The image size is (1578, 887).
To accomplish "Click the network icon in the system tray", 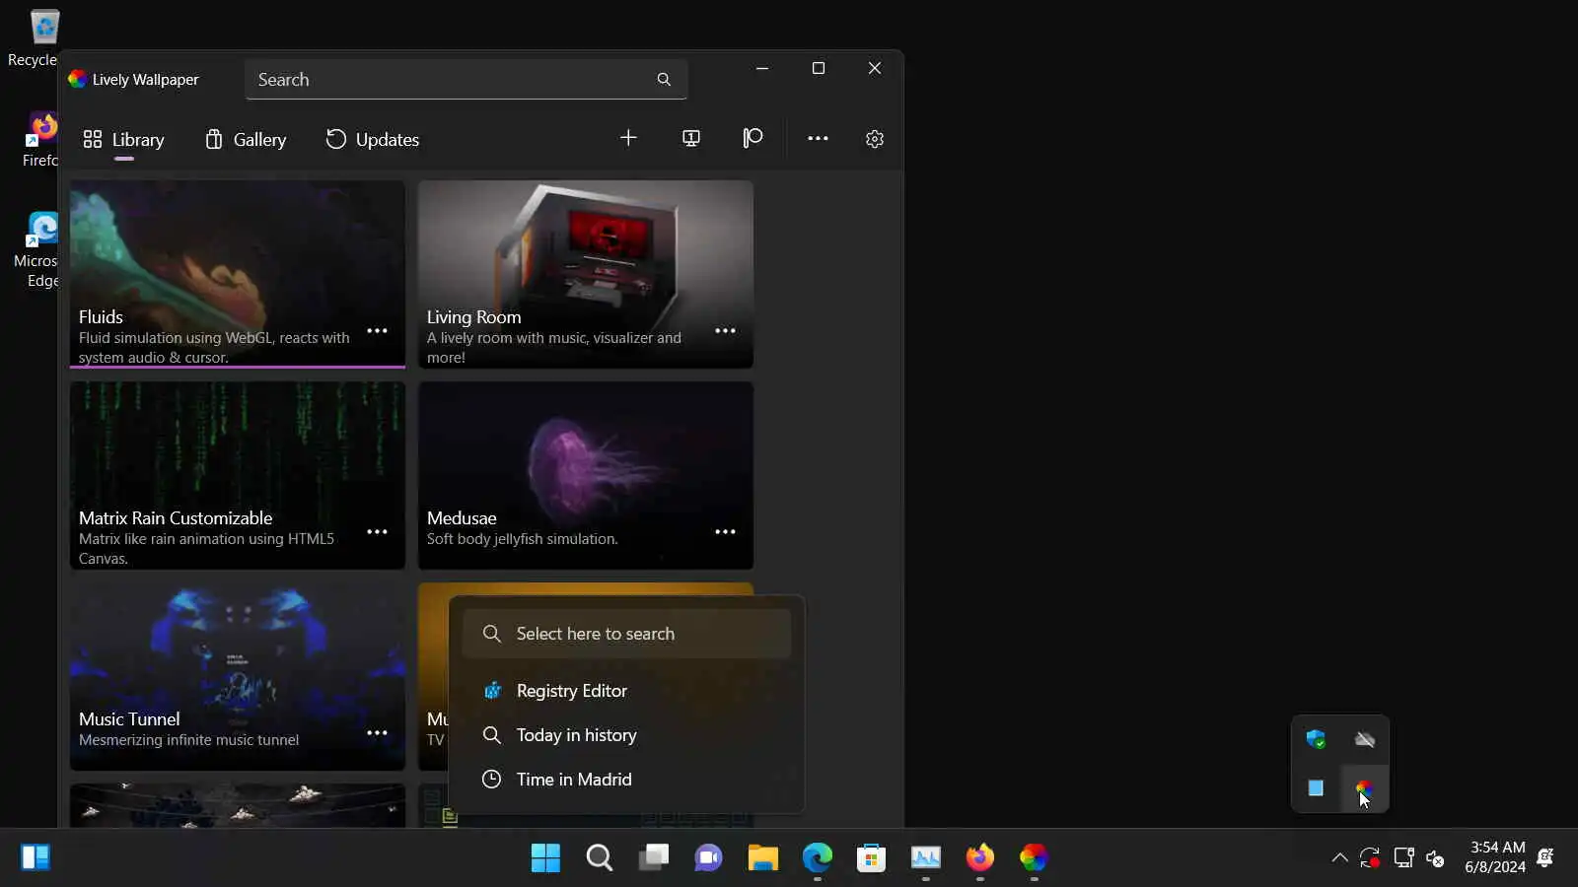I will pyautogui.click(x=1403, y=857).
